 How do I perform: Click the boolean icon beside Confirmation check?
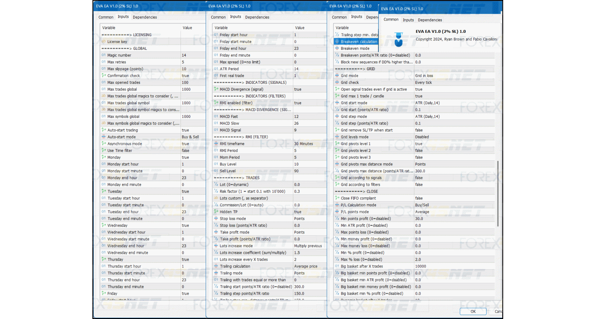point(103,76)
